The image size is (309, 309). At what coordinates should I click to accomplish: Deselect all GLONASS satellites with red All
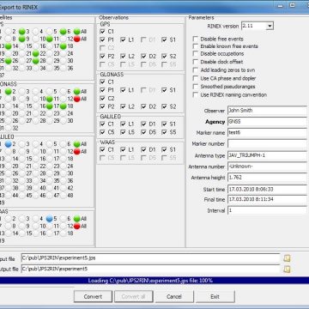pyautogui.click(x=77, y=99)
